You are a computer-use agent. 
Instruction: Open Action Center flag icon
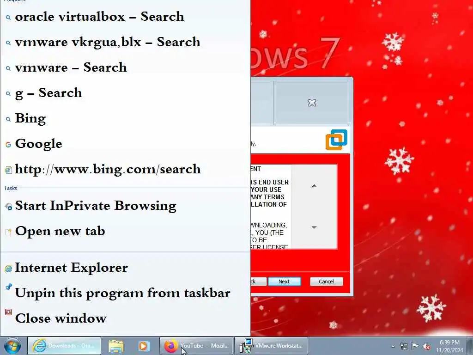pyautogui.click(x=415, y=346)
